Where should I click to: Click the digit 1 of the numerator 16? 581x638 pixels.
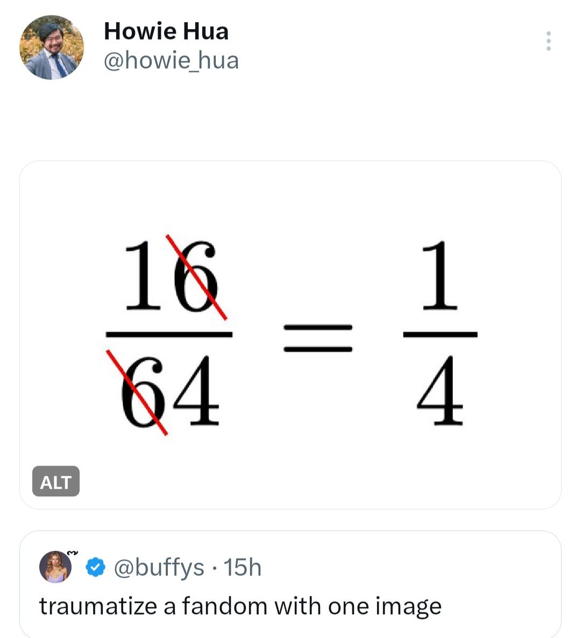pyautogui.click(x=145, y=276)
